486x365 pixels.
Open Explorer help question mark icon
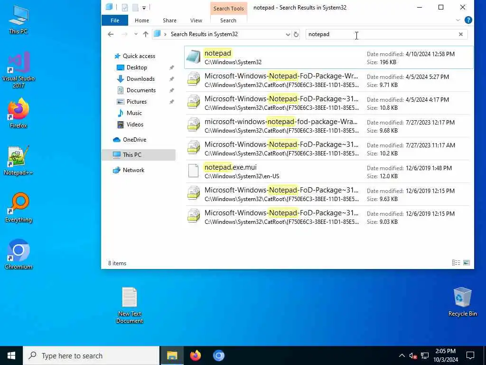[x=468, y=20]
